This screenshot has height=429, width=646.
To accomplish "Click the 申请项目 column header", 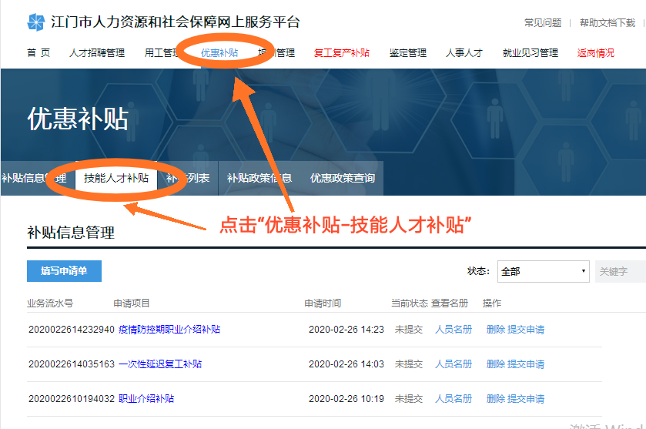I will coord(132,303).
